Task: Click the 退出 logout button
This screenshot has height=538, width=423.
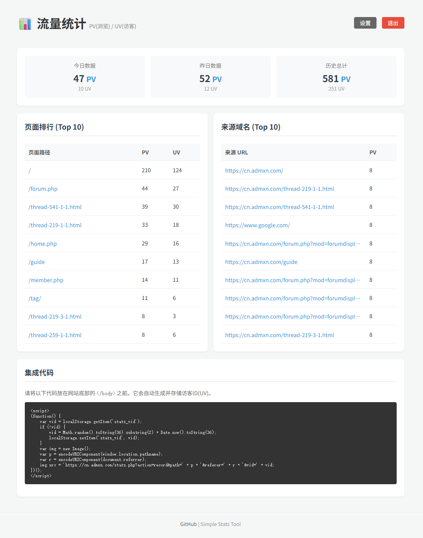Action: [x=393, y=23]
